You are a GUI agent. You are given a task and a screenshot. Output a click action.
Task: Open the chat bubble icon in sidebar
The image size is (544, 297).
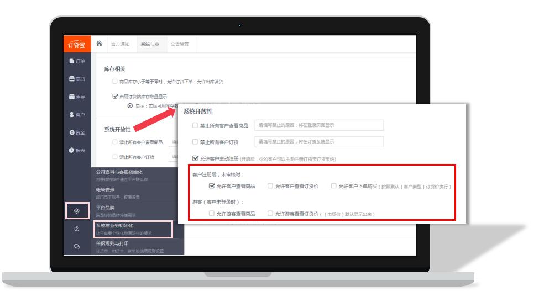pos(77,246)
